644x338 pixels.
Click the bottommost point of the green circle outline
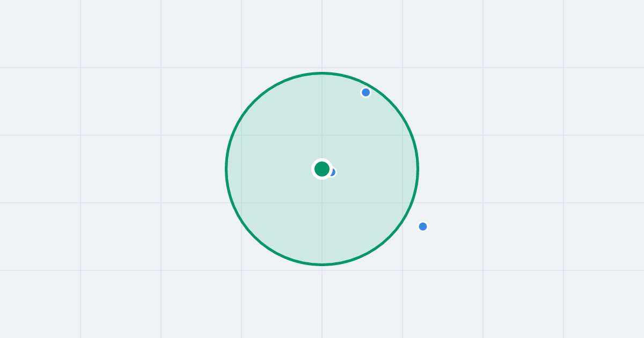pyautogui.click(x=322, y=264)
